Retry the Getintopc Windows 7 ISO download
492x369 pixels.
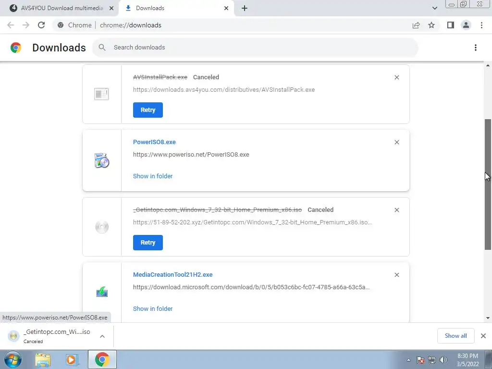(x=148, y=243)
